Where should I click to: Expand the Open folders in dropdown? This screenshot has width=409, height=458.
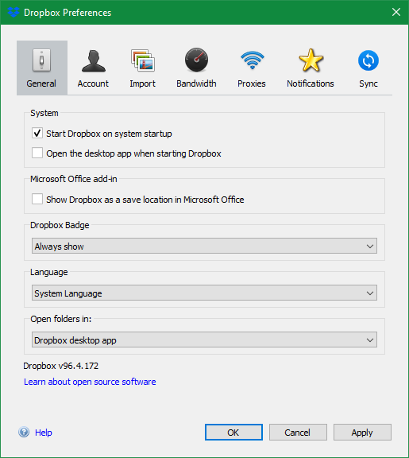click(x=204, y=340)
